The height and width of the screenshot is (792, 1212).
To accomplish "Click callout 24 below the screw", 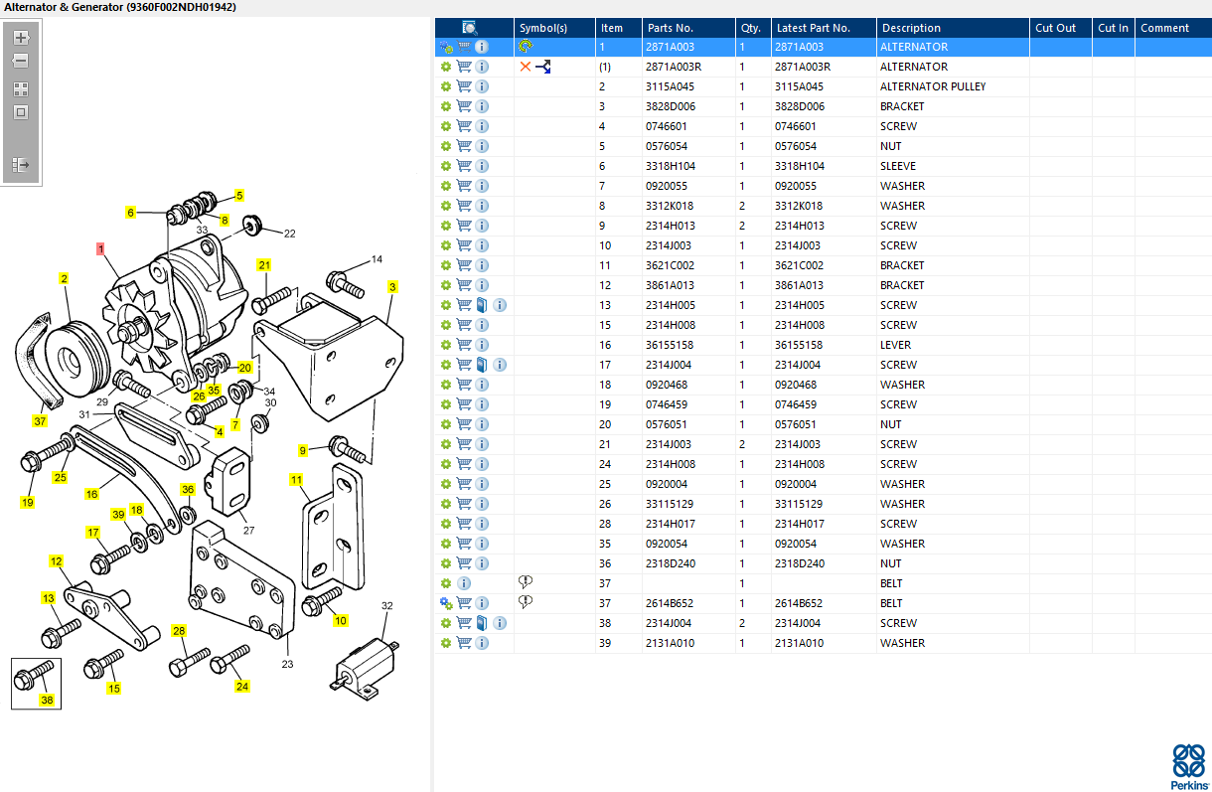I will [242, 686].
